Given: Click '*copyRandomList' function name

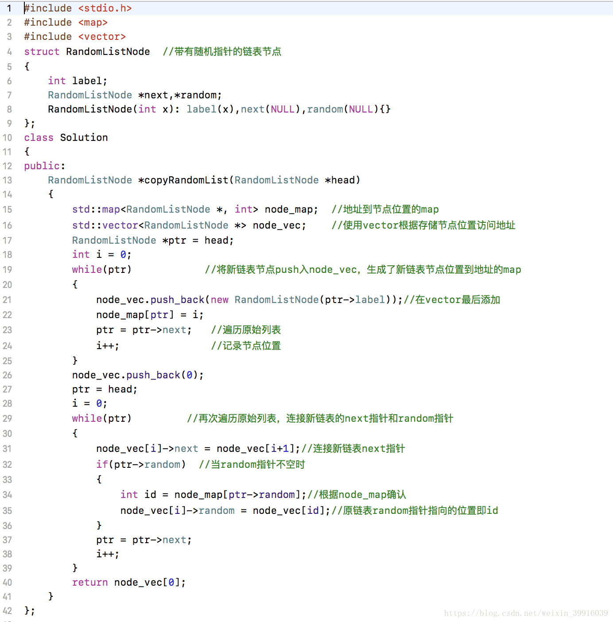Looking at the screenshot, I should 183,180.
